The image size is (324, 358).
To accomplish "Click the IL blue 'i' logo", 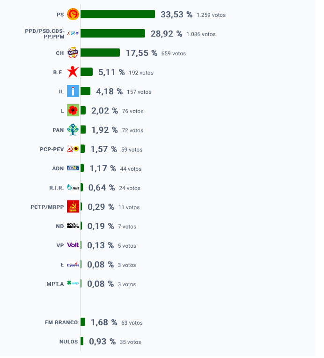I will click(73, 91).
